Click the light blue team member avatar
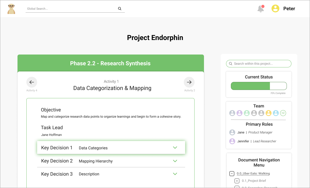The image size is (310, 188). tap(276, 113)
